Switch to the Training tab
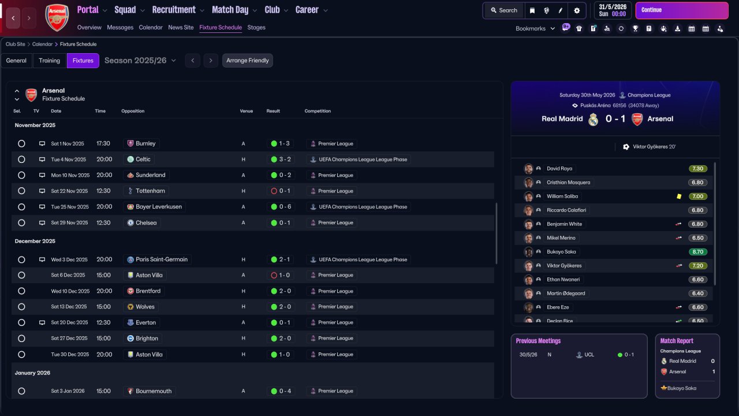This screenshot has width=739, height=416. point(50,61)
